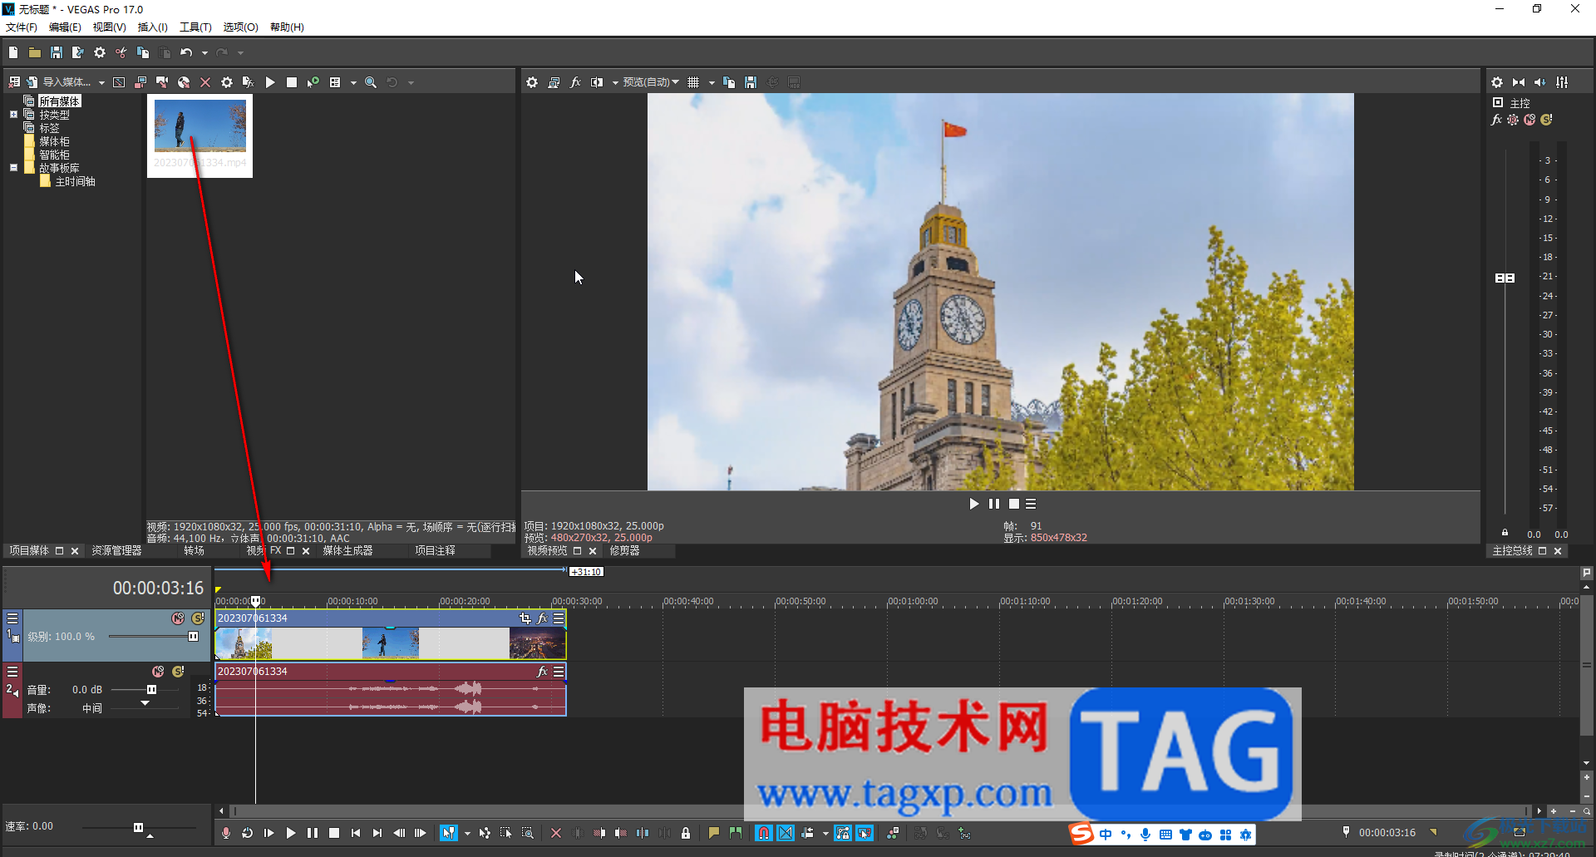Open the 预览(自动) quality dropdown

point(651,82)
